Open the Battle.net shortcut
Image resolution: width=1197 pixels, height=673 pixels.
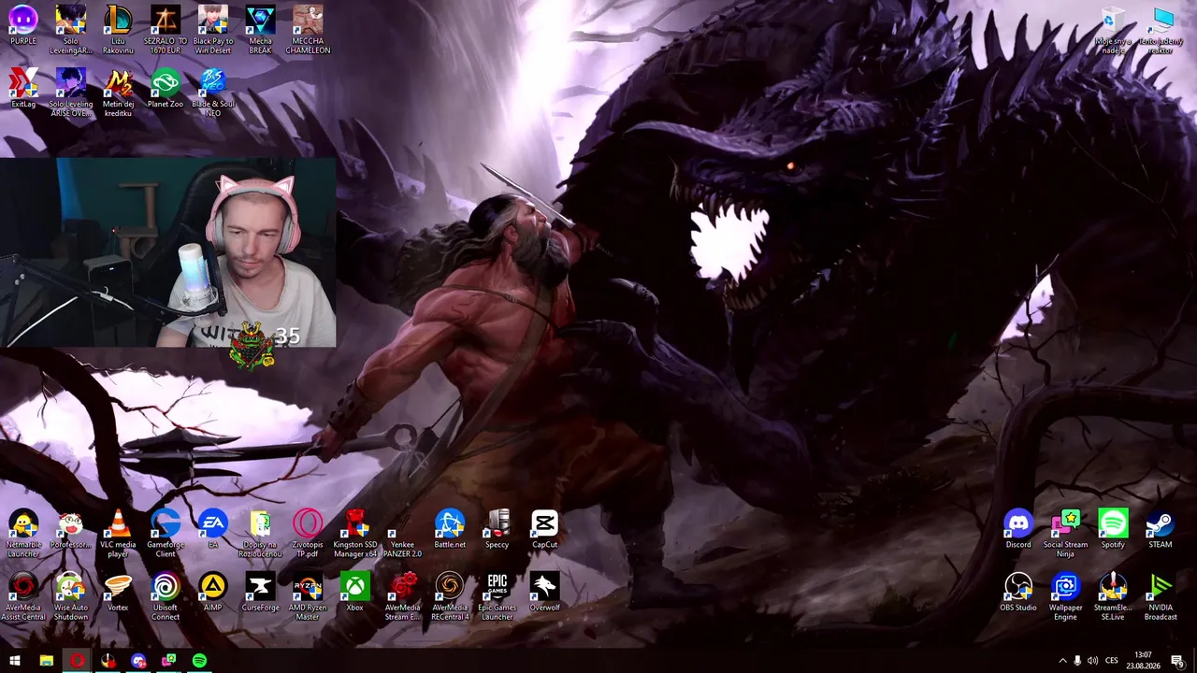(x=450, y=530)
